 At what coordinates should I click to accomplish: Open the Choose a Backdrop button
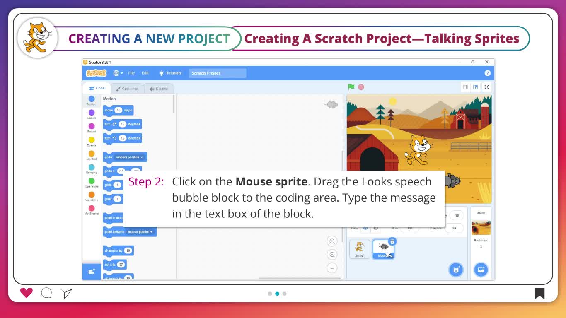coord(481,270)
